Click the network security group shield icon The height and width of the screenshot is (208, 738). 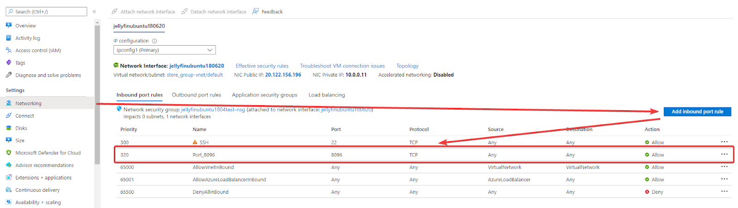(119, 109)
